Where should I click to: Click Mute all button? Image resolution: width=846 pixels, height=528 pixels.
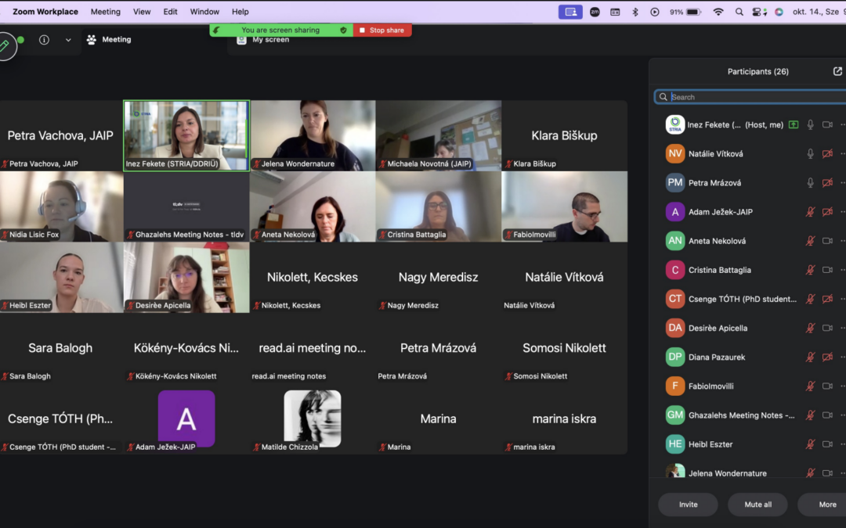coord(757,505)
